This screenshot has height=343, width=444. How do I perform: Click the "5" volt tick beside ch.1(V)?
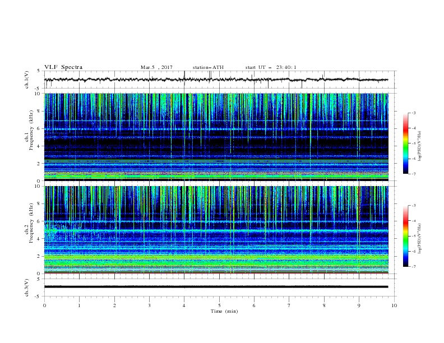click(x=39, y=71)
